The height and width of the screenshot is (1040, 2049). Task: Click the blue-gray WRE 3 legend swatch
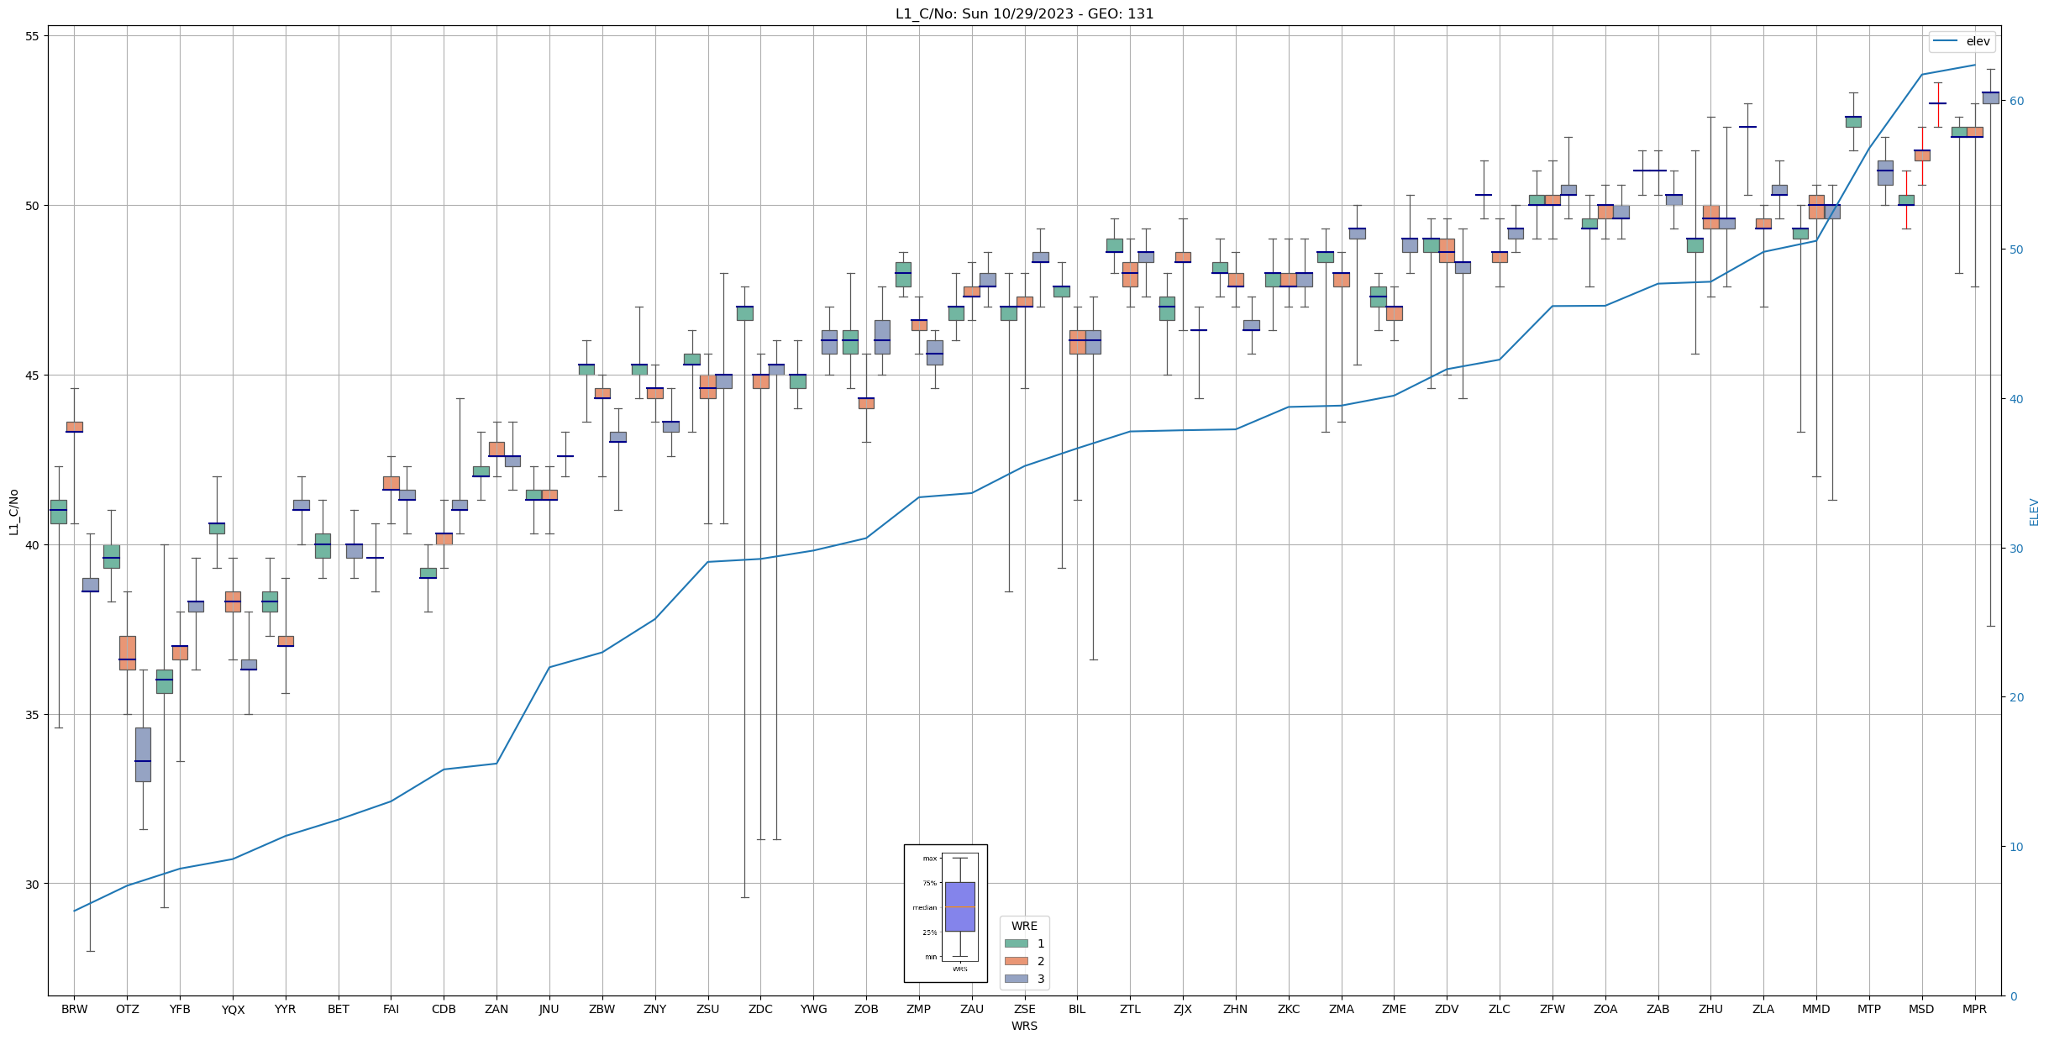pyautogui.click(x=1016, y=979)
